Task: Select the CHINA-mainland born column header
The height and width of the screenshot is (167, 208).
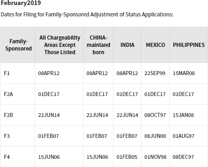Action: pyautogui.click(x=99, y=45)
